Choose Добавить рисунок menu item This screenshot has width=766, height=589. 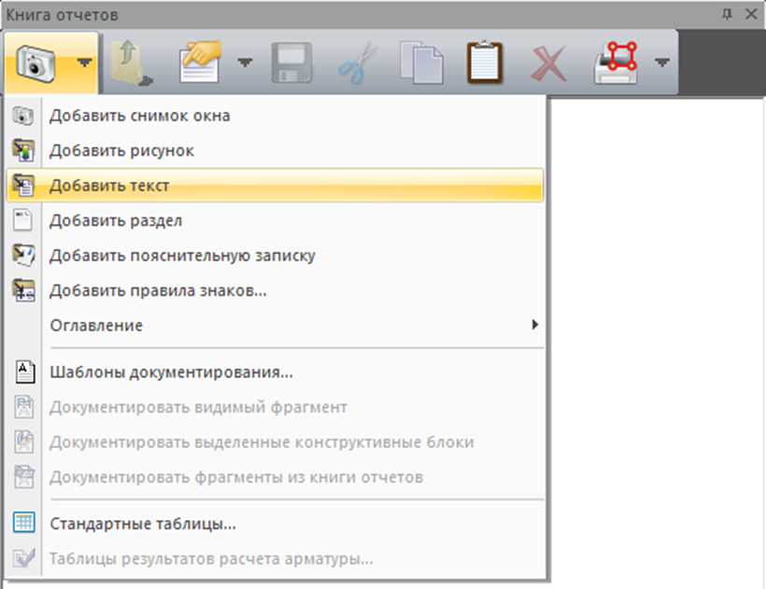click(275, 150)
